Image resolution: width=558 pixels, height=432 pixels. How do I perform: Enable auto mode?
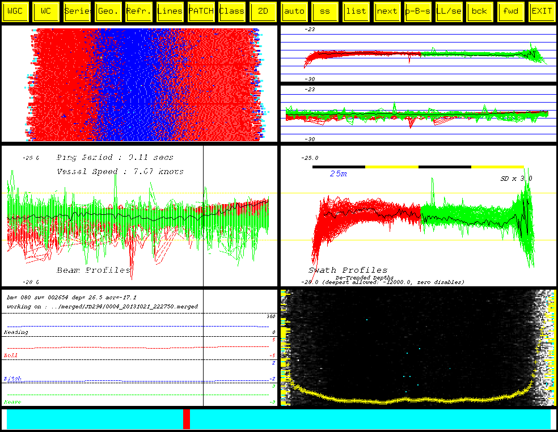click(294, 11)
